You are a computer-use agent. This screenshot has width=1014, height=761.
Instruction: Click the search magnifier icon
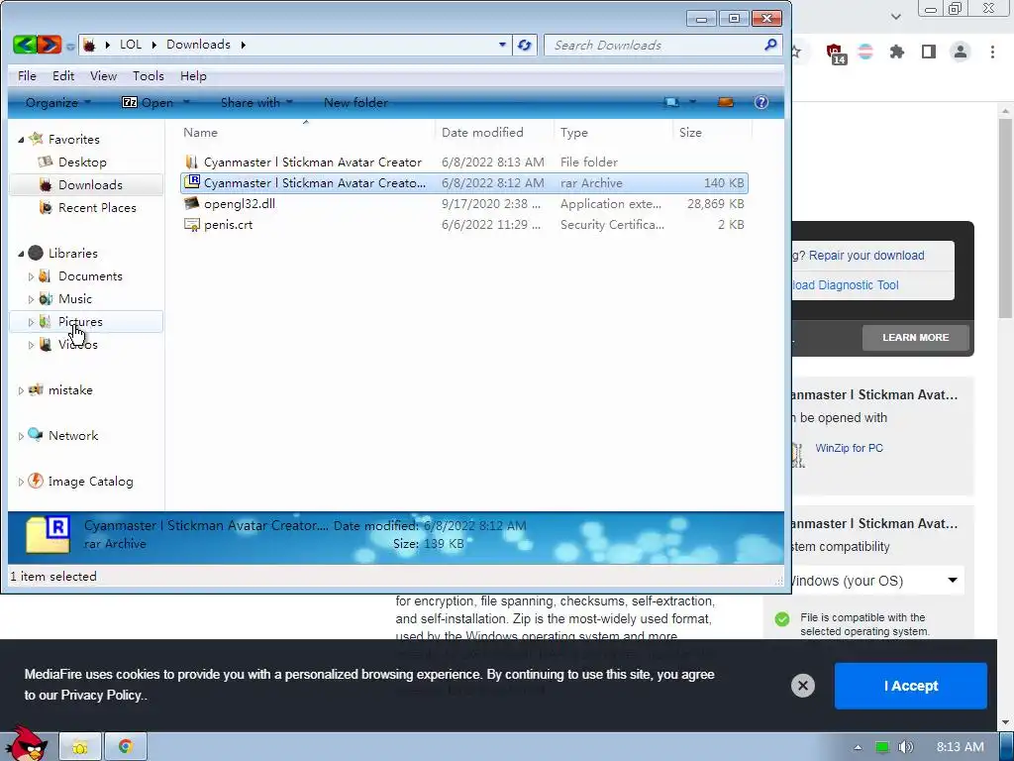click(x=769, y=45)
